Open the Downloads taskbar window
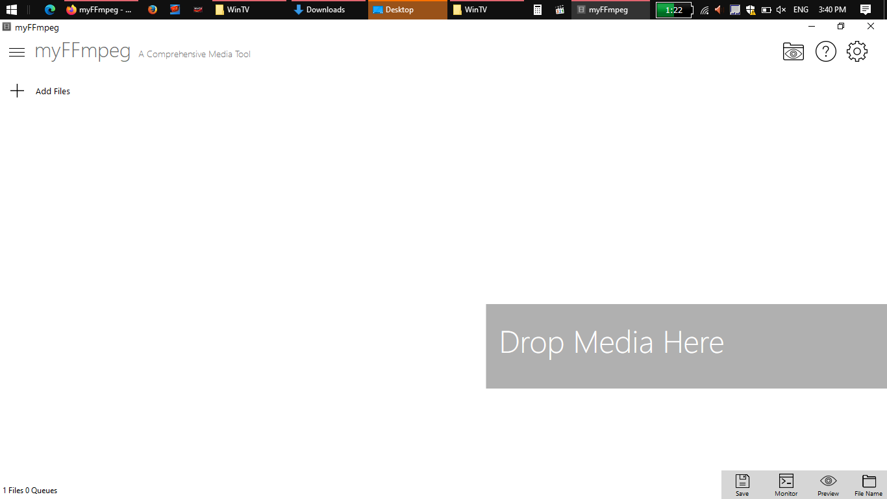887x499 pixels. pos(328,10)
